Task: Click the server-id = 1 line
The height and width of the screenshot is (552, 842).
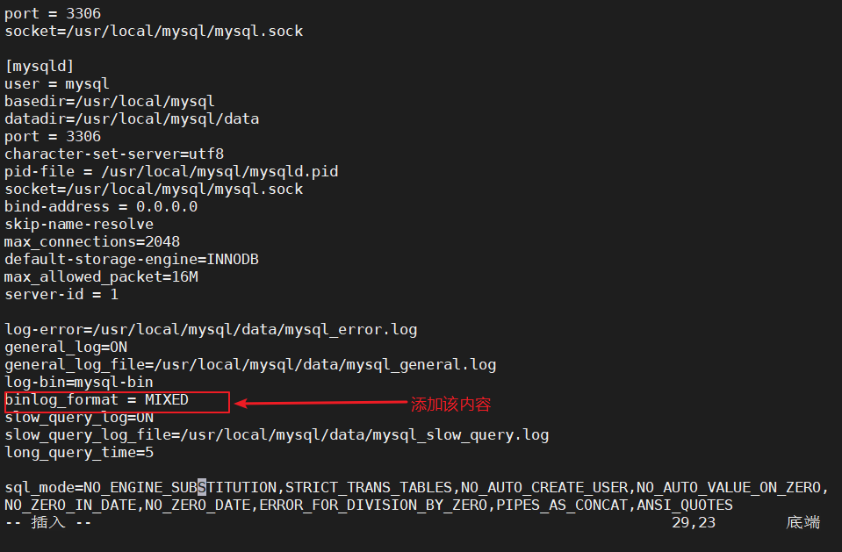Action: click(x=61, y=294)
